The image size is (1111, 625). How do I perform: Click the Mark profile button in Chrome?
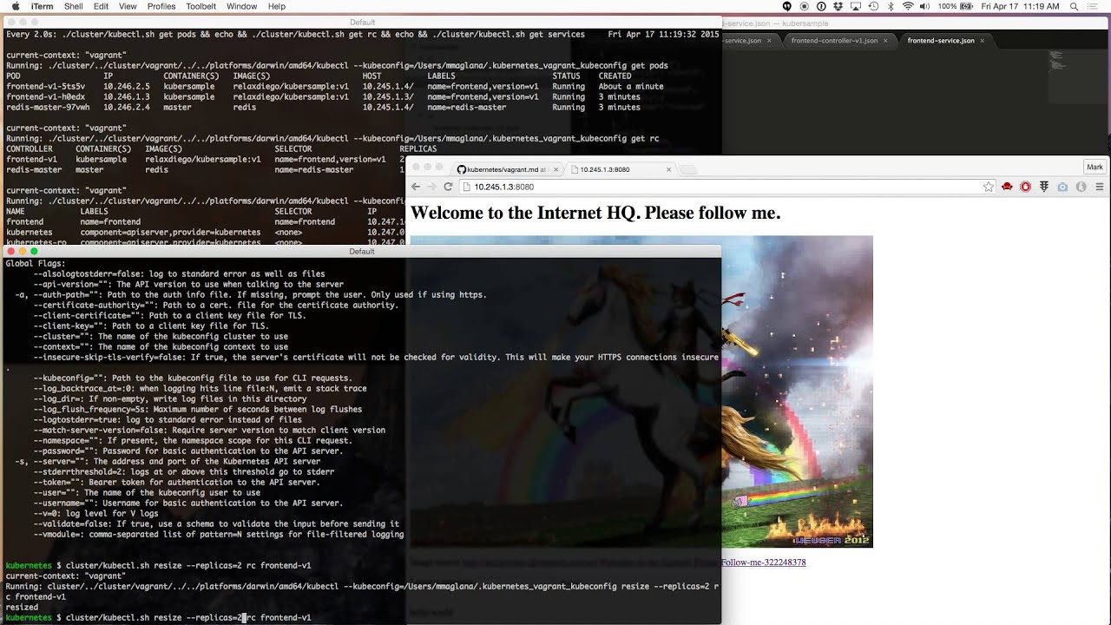click(1095, 167)
